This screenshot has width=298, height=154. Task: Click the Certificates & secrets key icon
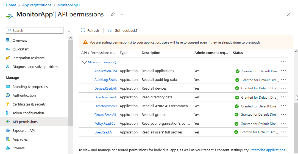(8, 104)
